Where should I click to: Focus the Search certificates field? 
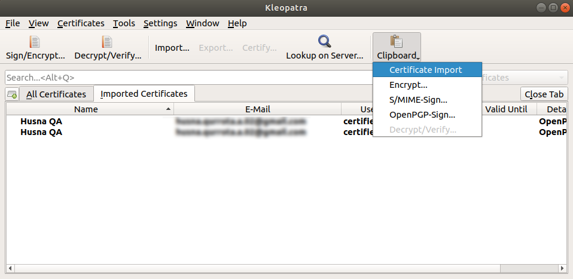click(188, 78)
